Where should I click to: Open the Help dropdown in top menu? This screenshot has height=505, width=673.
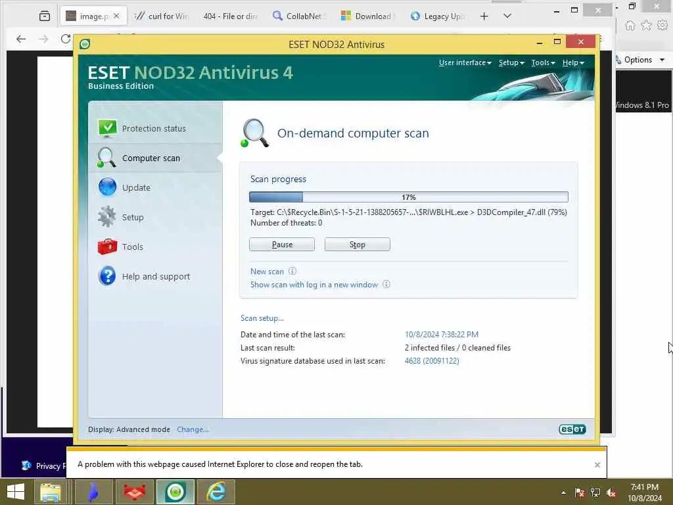tap(573, 62)
